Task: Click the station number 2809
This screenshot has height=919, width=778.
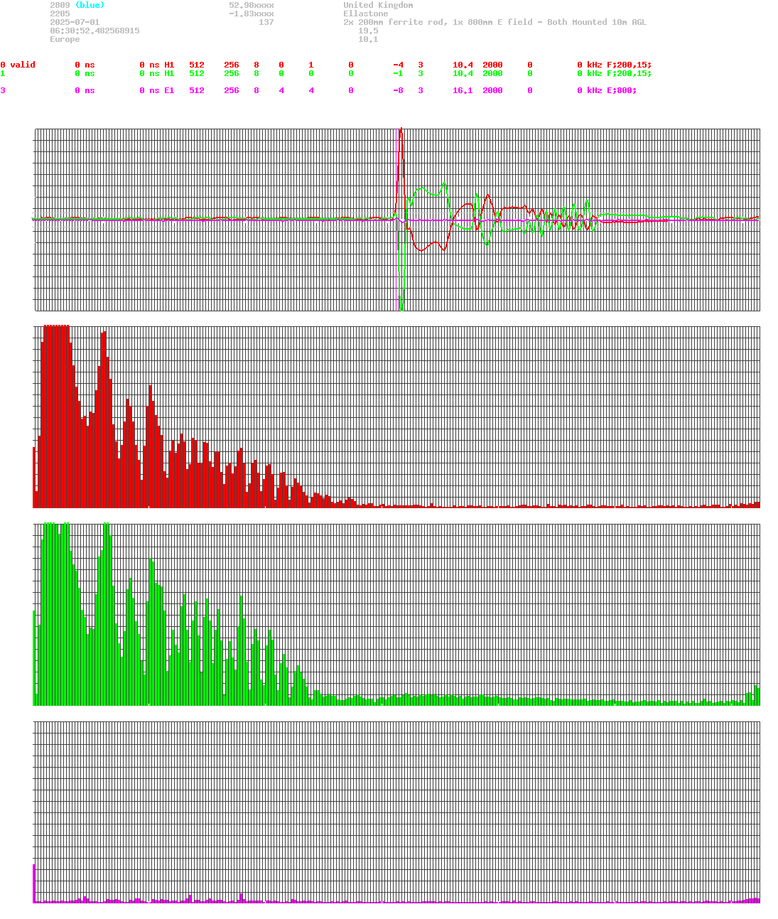Action: 60,5
